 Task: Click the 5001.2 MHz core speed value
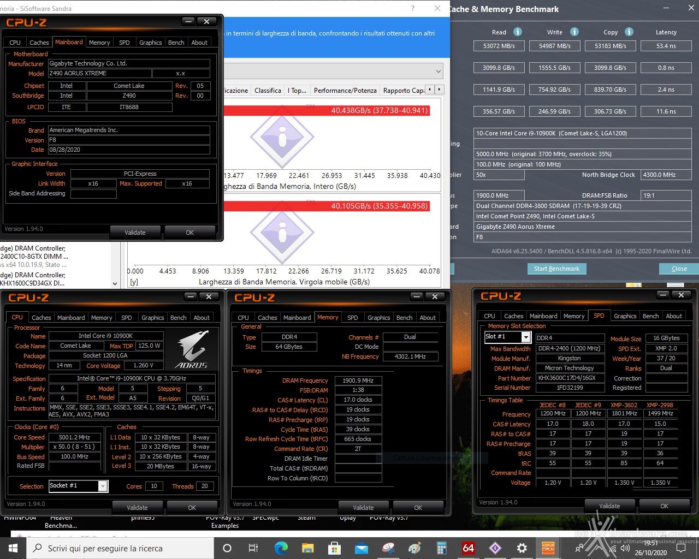coord(74,437)
